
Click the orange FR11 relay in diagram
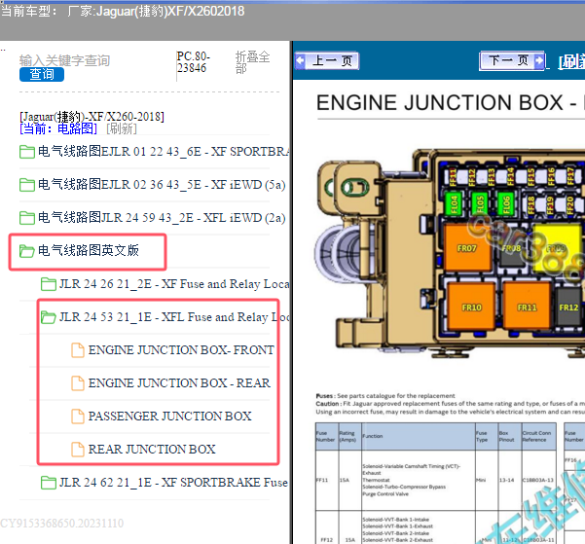click(x=527, y=308)
